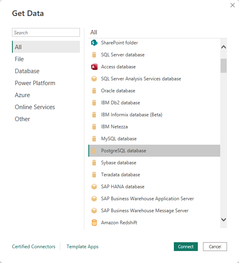Click the SQL Server database cylinder icon

pyautogui.click(x=94, y=55)
